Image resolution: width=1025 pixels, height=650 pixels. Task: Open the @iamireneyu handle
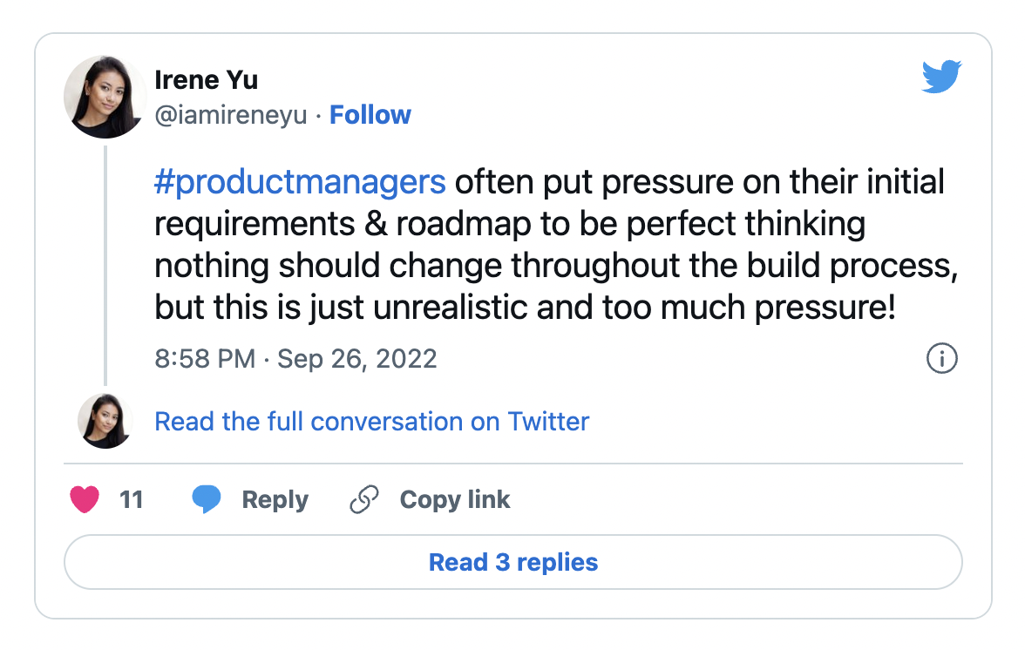pos(231,115)
